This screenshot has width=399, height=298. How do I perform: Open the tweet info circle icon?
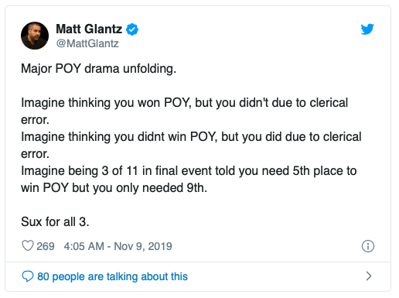[368, 246]
